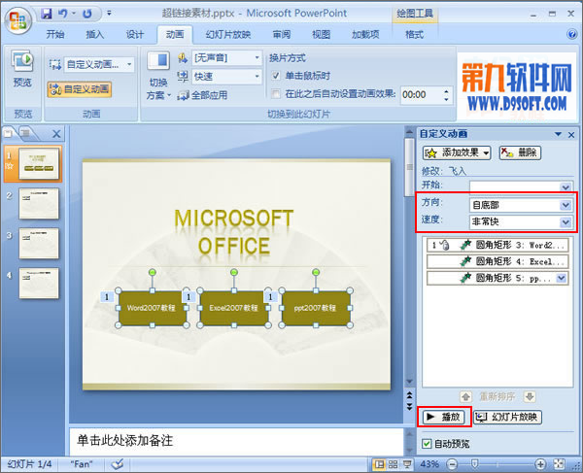This screenshot has width=583, height=473.
Task: Click the spell check icon in status bar
Action: pyautogui.click(x=118, y=463)
